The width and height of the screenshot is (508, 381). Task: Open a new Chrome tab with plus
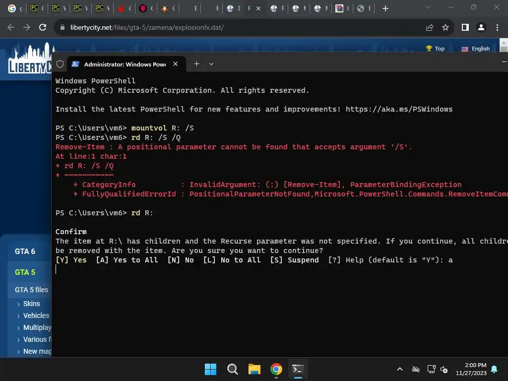[385, 9]
